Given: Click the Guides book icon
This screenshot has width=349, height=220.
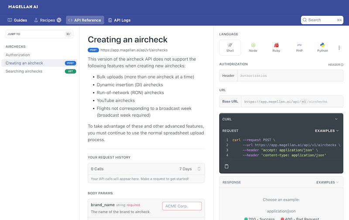Looking at the screenshot, I should pos(10,20).
